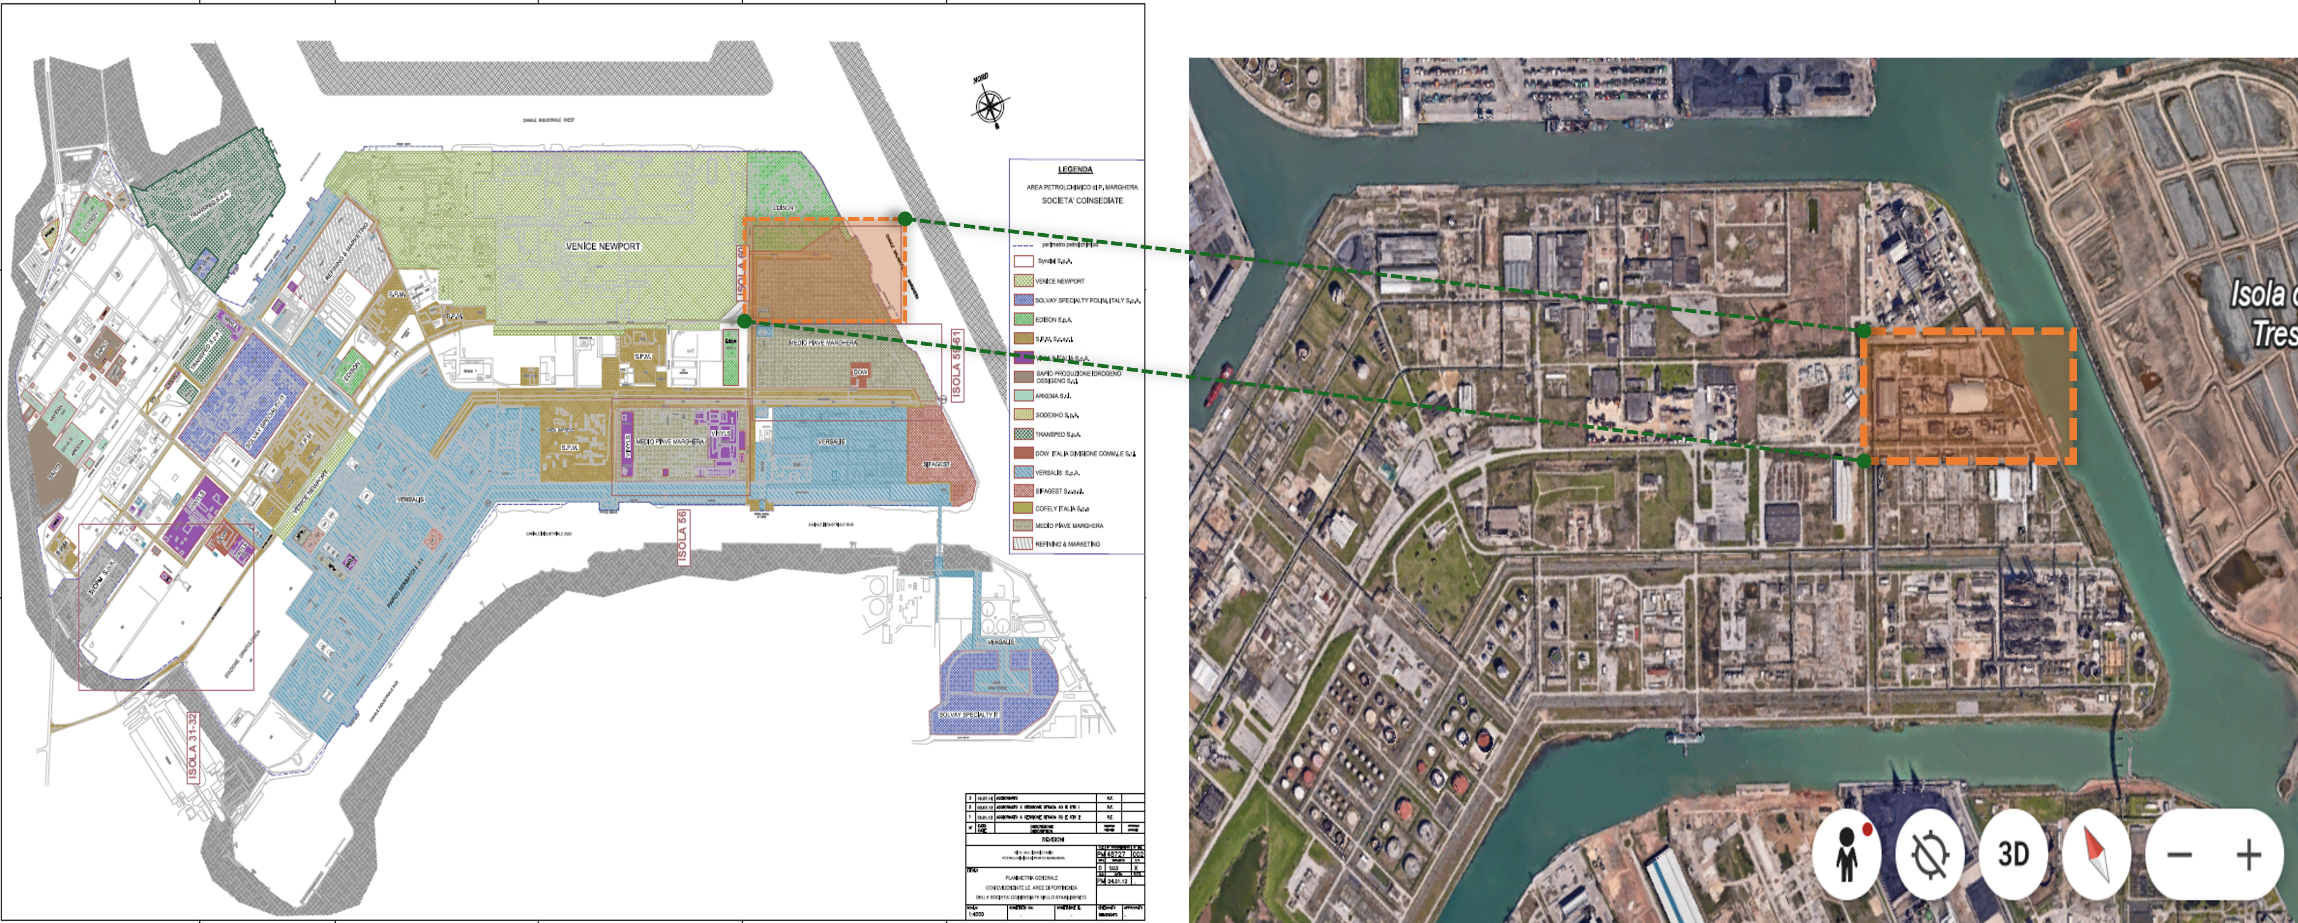Screen dimensions: 2298x923
Task: Zoom out with the minus button
Action: [x=2179, y=855]
